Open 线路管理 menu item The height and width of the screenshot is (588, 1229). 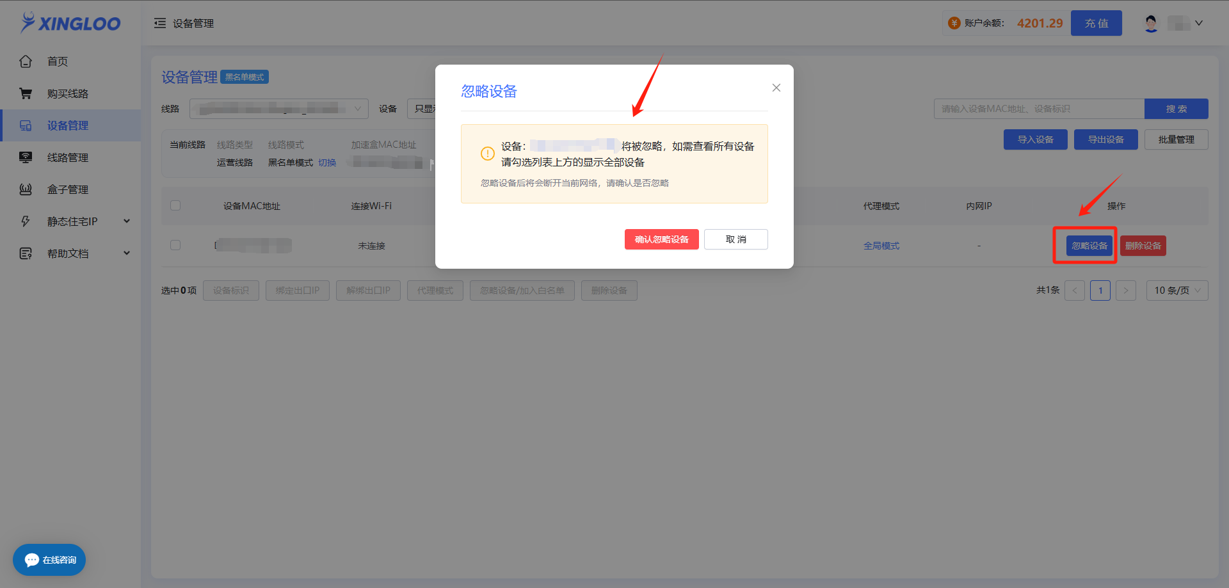click(70, 157)
